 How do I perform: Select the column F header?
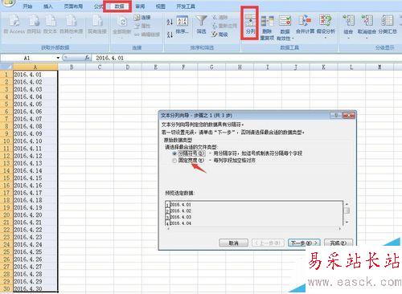183,67
